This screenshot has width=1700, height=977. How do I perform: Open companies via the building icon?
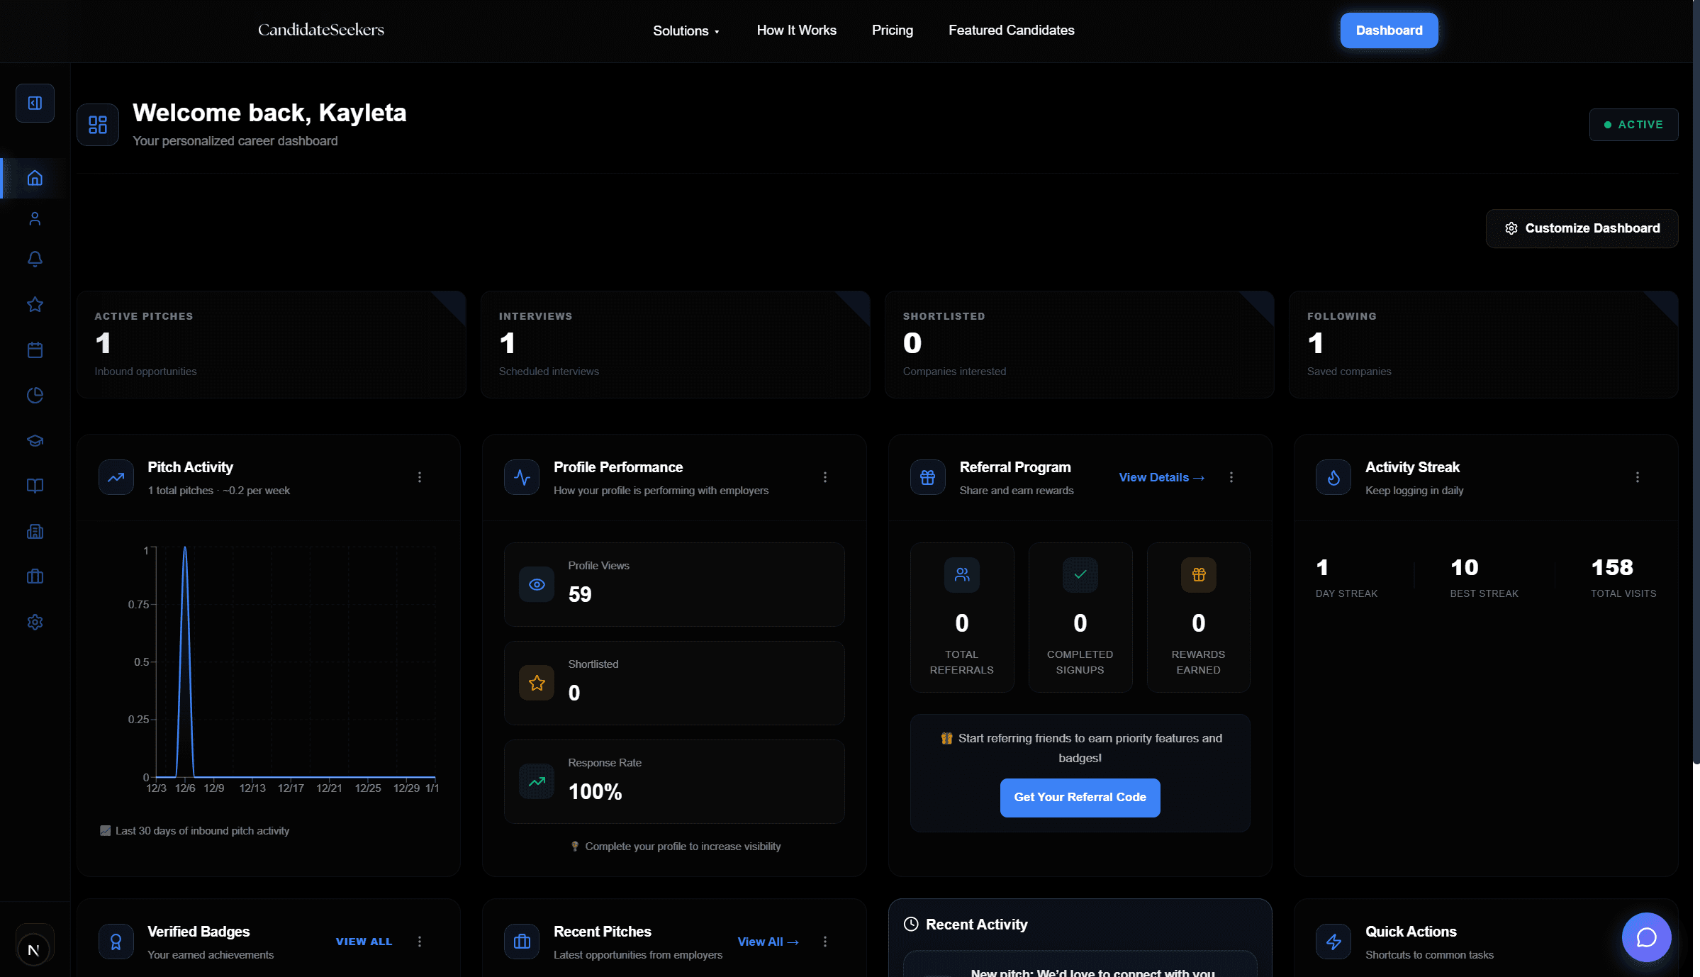pos(35,531)
